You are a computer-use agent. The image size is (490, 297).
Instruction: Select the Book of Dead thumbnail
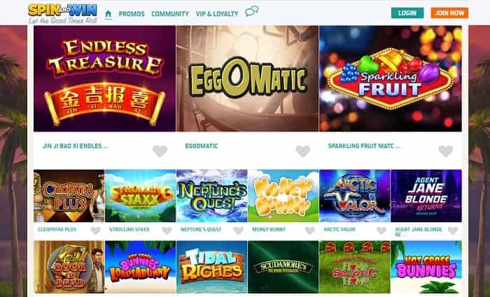click(x=69, y=267)
